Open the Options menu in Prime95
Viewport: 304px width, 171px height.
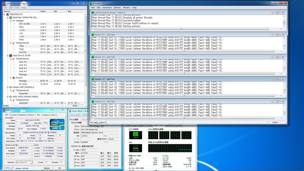(117, 8)
